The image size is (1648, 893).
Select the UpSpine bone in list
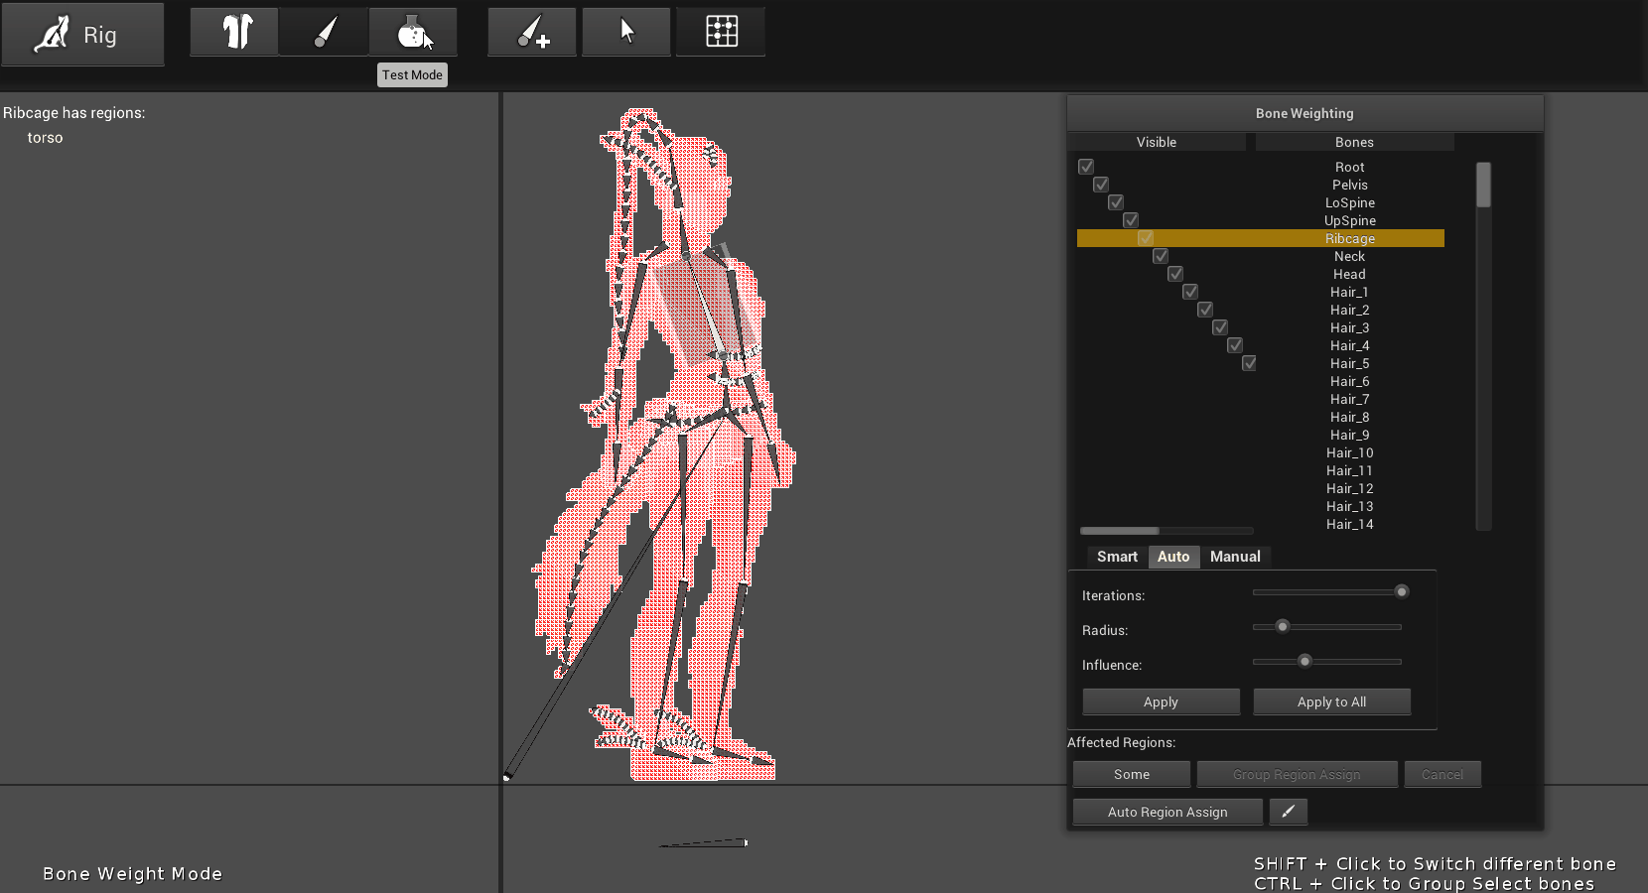point(1350,220)
